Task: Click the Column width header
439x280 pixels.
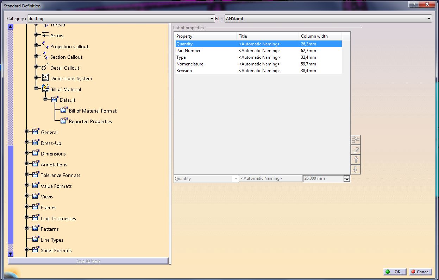Action: (x=320, y=36)
